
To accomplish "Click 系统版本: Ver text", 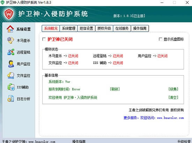I will (59, 82).
